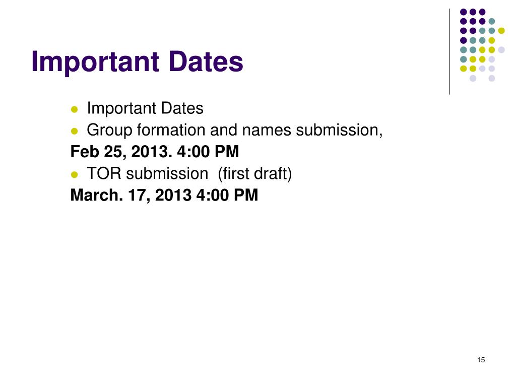Click the yellow dot at far right of dot grid
The width and height of the screenshot is (516, 387).
pos(501,31)
